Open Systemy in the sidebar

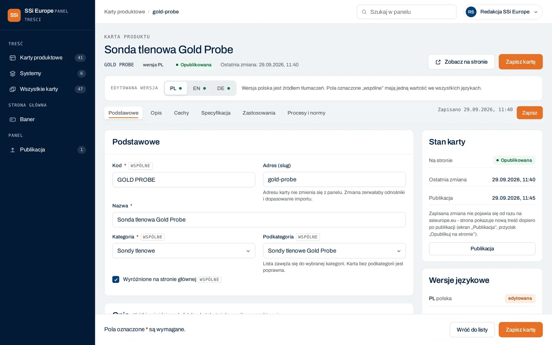(x=48, y=73)
